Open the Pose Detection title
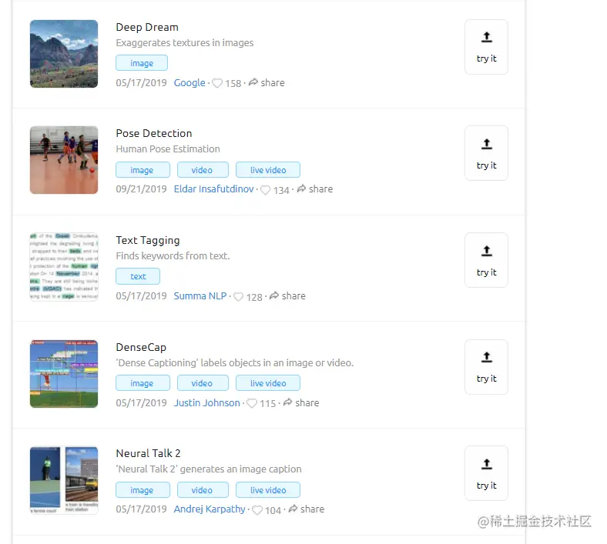 154,133
